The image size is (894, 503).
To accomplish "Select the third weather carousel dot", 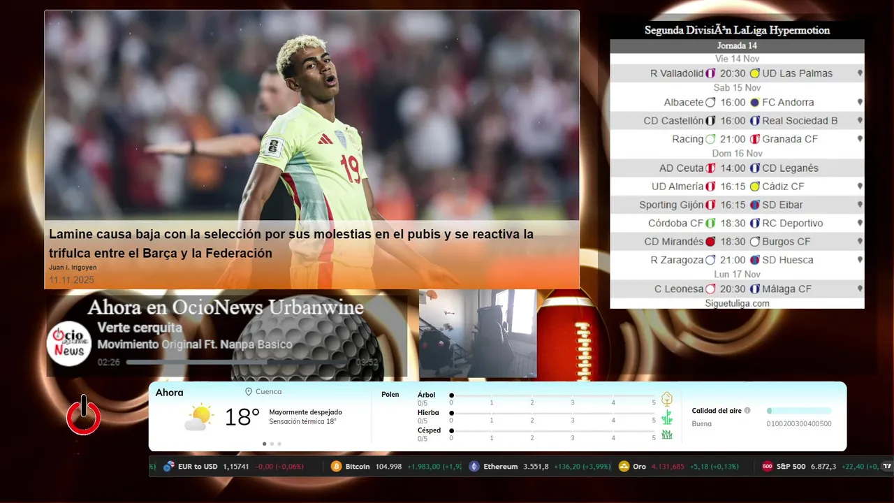I will click(x=279, y=444).
